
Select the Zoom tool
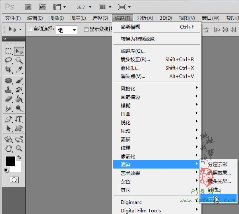coord(19,148)
